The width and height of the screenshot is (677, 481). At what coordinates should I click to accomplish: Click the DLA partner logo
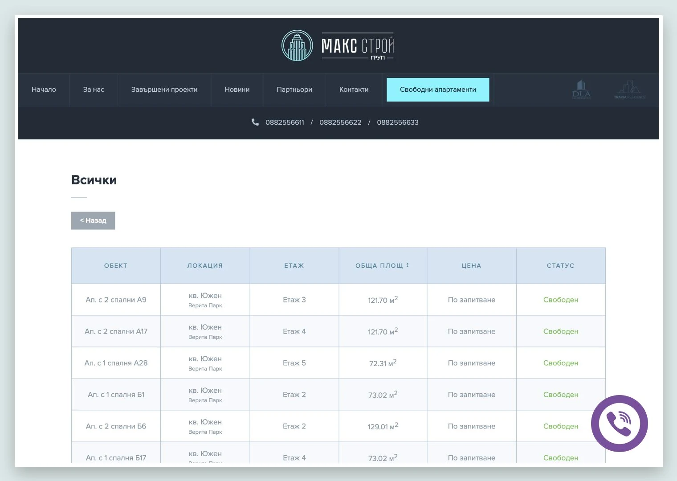(581, 90)
